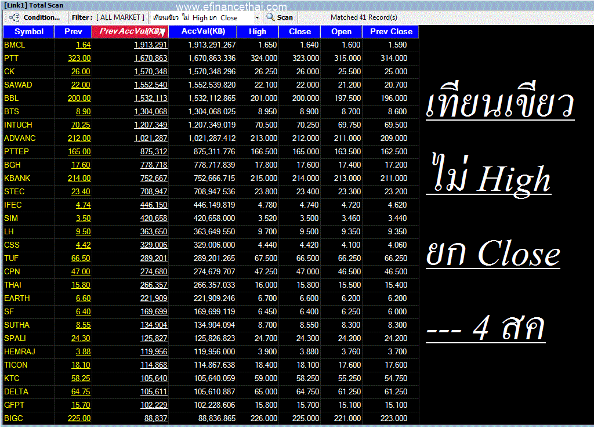
Task: Select the TUF symbol
Action: pos(11,258)
